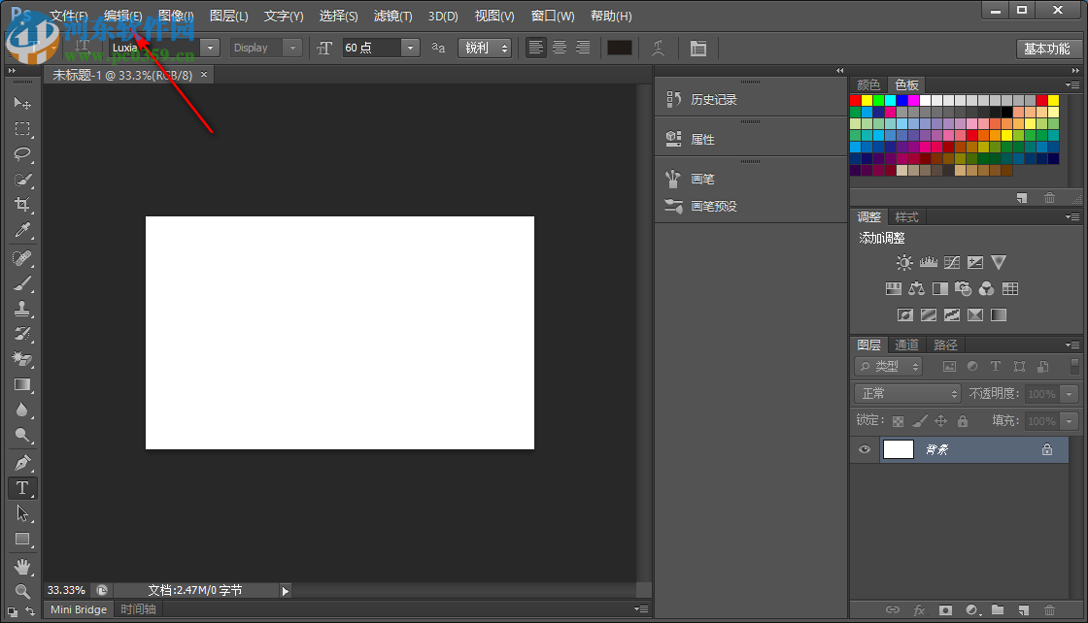1088x623 pixels.
Task: Switch to the 通道 tab
Action: pos(906,344)
